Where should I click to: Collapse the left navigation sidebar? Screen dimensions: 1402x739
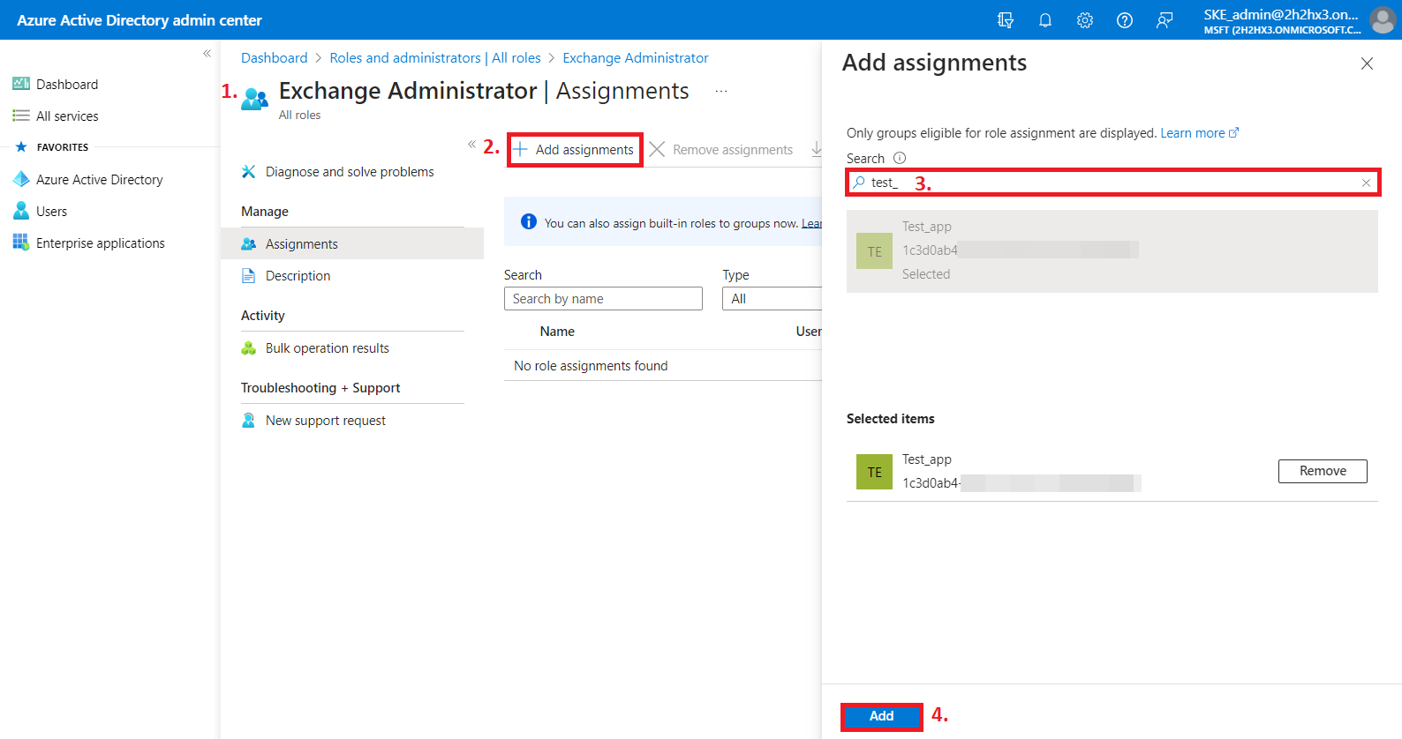point(207,54)
